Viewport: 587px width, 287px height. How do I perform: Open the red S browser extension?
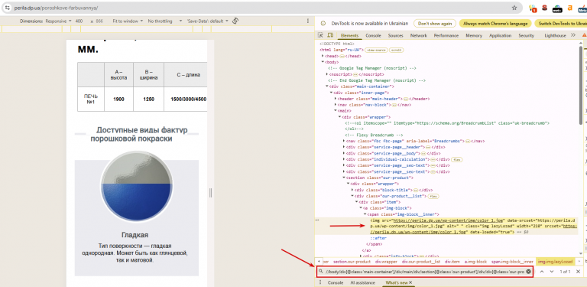click(x=544, y=8)
